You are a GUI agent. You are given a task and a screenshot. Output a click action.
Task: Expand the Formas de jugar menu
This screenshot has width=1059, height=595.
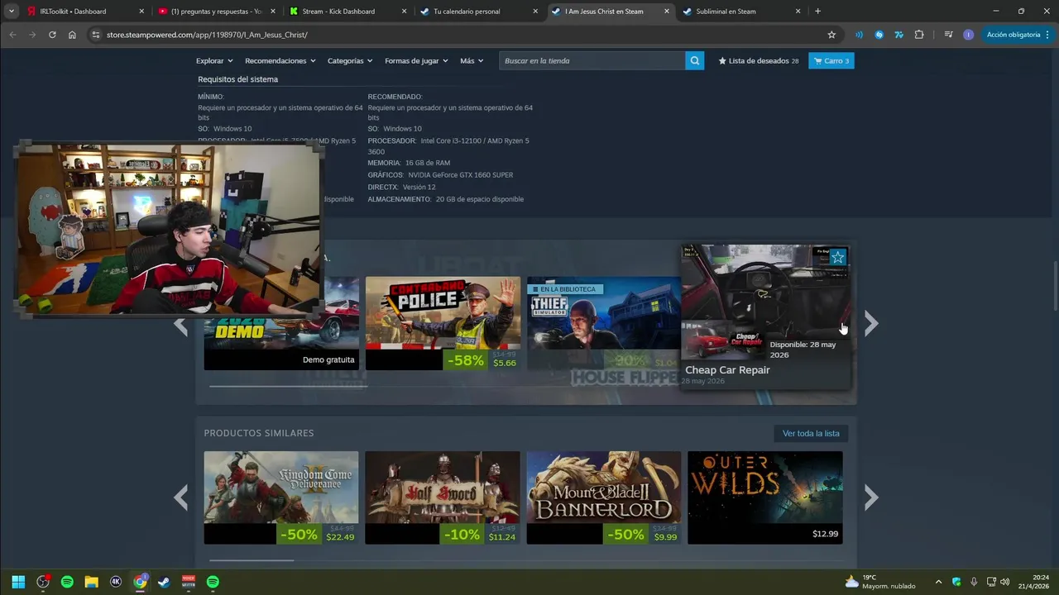416,60
